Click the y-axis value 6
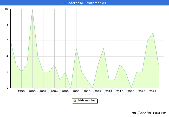Screen dimensions: 169x117 [x=7, y=41]
